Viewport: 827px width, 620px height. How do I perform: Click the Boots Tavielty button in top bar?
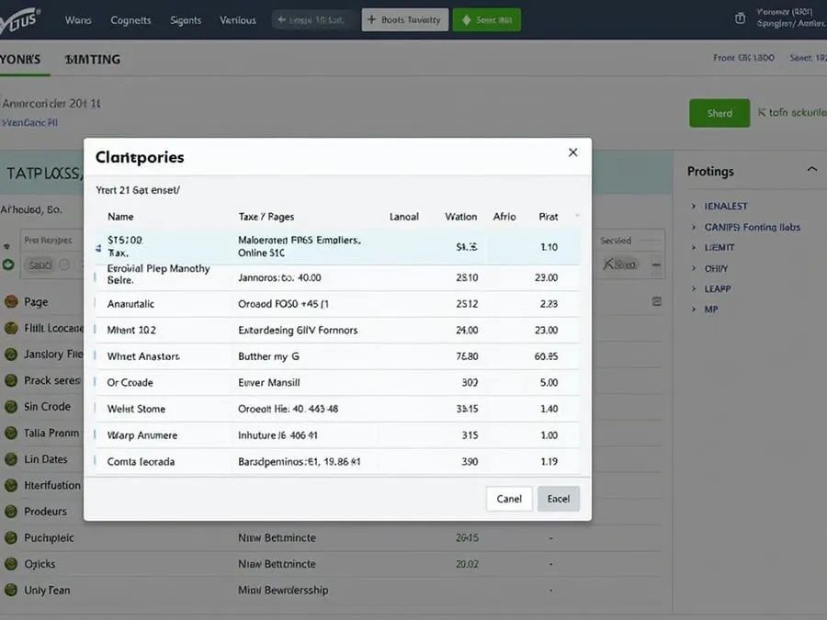pyautogui.click(x=405, y=19)
